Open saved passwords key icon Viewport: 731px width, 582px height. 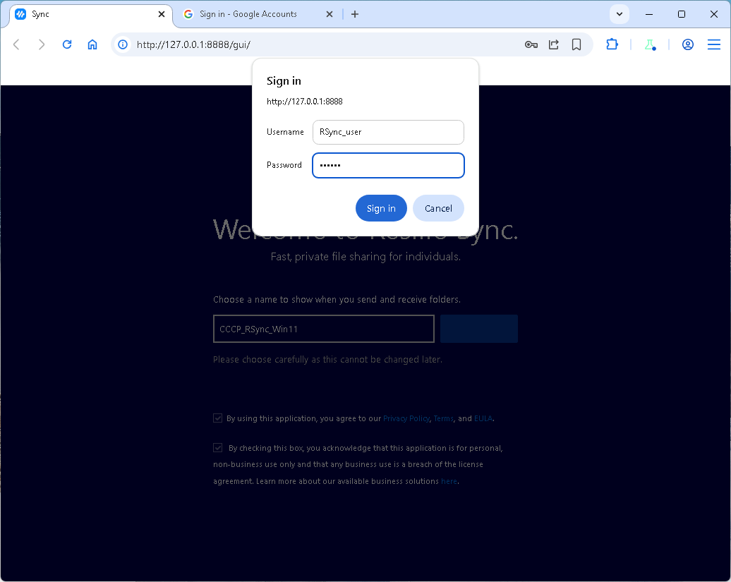pos(531,44)
